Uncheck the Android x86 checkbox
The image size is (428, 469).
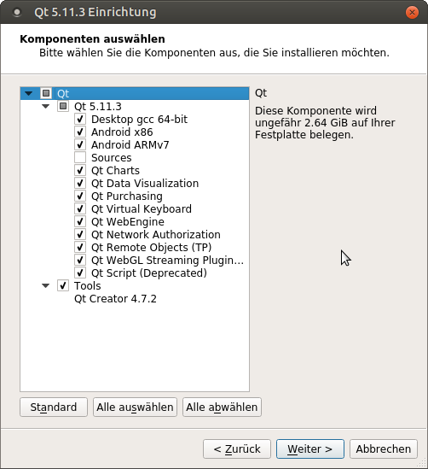(80, 132)
